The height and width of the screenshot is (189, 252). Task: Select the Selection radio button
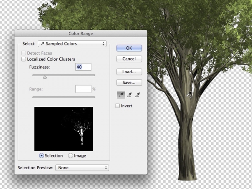click(42, 156)
